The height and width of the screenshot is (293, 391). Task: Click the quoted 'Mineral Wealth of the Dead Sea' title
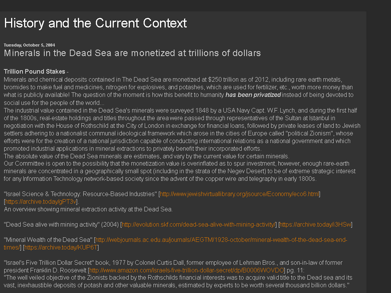pyautogui.click(x=48, y=240)
